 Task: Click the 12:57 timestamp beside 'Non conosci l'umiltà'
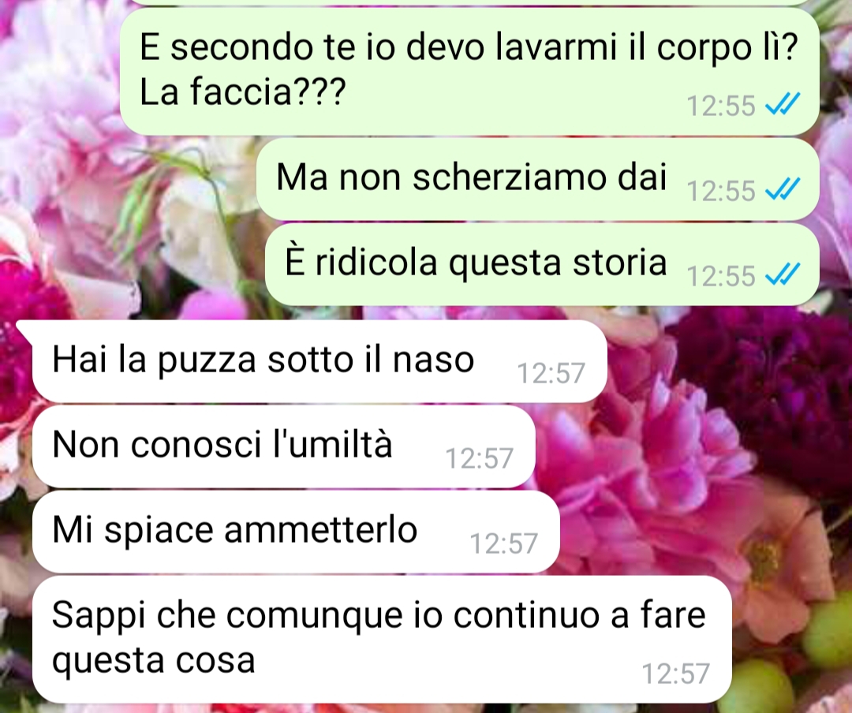[480, 458]
